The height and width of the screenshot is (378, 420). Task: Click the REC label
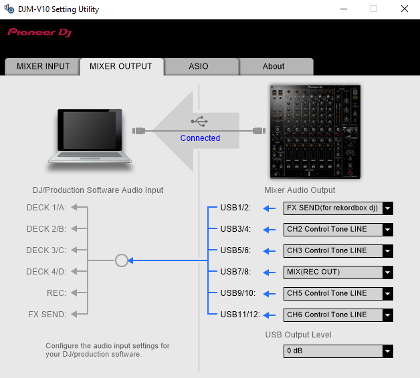pyautogui.click(x=57, y=293)
